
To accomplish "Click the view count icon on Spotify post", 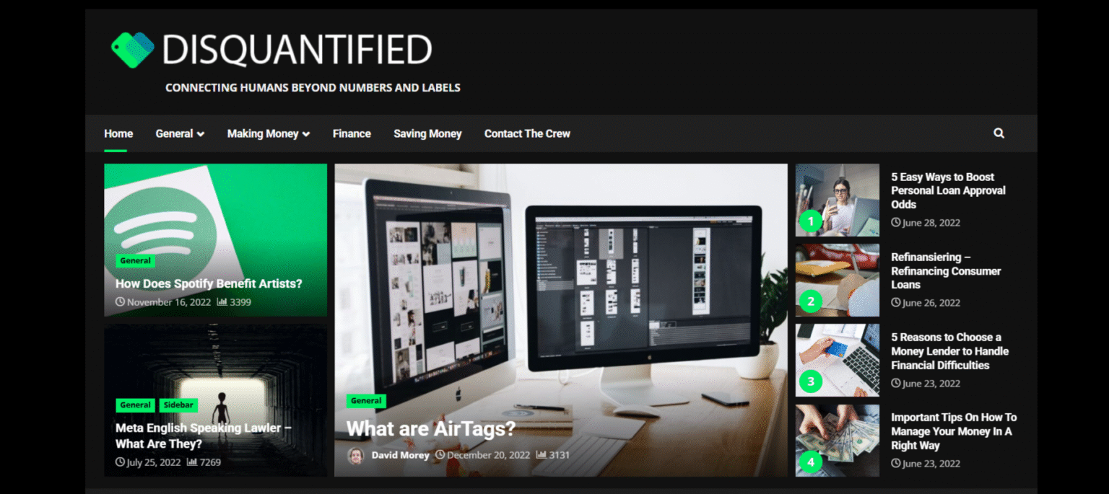I will pyautogui.click(x=222, y=302).
